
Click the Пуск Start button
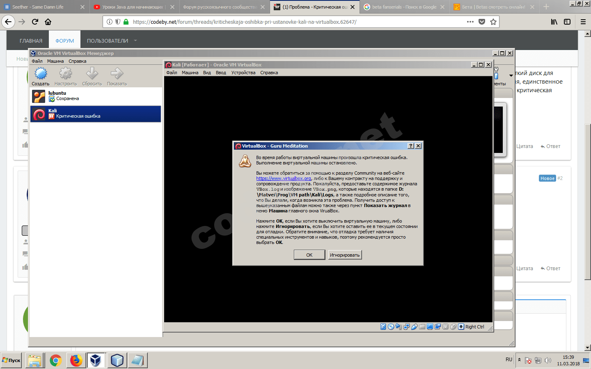[x=11, y=360]
